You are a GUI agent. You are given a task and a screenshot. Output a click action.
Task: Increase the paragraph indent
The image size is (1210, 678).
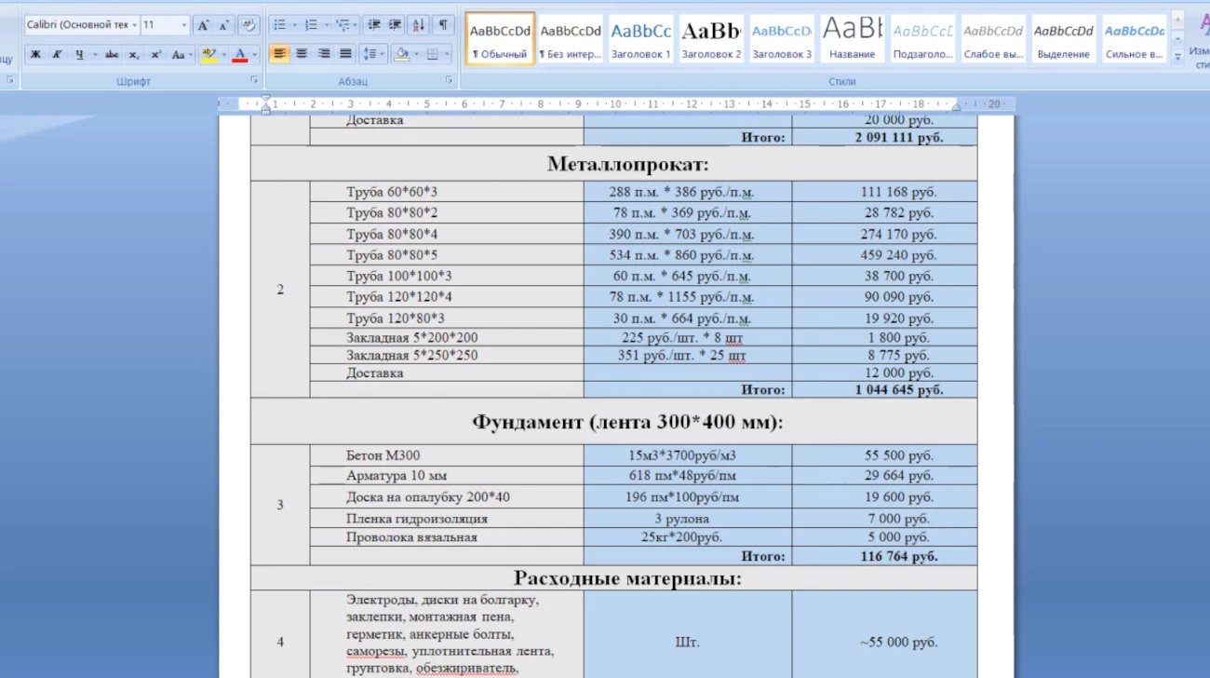pyautogui.click(x=395, y=25)
